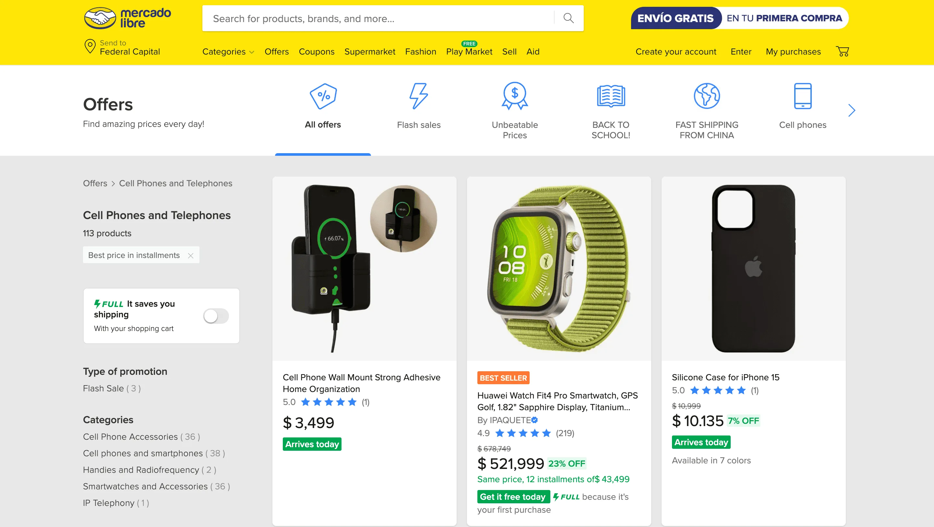Open Cell phones offers phone icon

802,97
